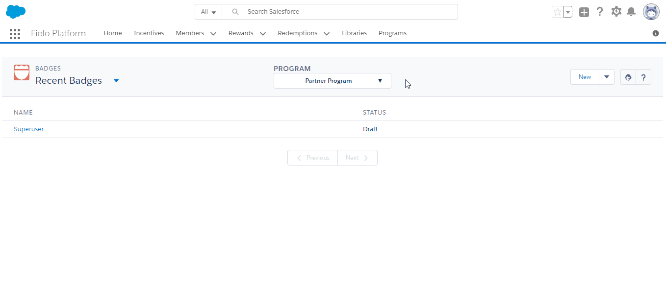Screen dimensions: 666x307
Task: Click the info icon at right of navigation bar
Action: [x=656, y=33]
